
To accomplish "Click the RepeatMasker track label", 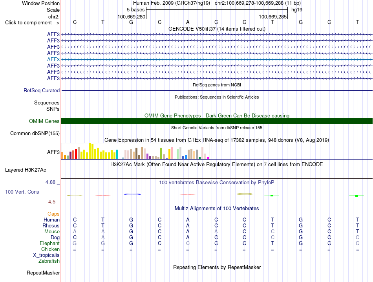I will pos(43,273).
